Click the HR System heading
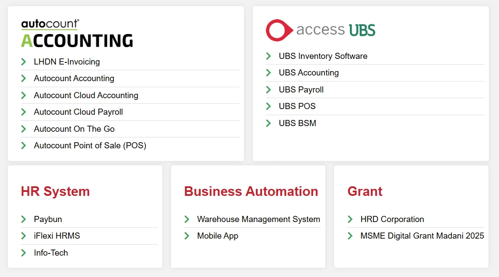This screenshot has height=277, width=499. point(56,192)
